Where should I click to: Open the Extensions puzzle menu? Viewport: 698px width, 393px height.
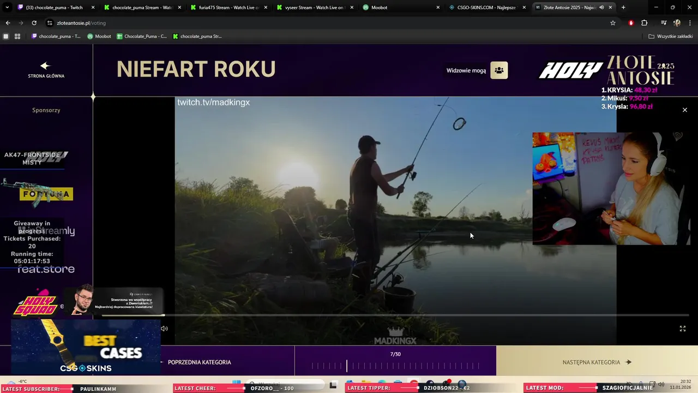coord(645,23)
